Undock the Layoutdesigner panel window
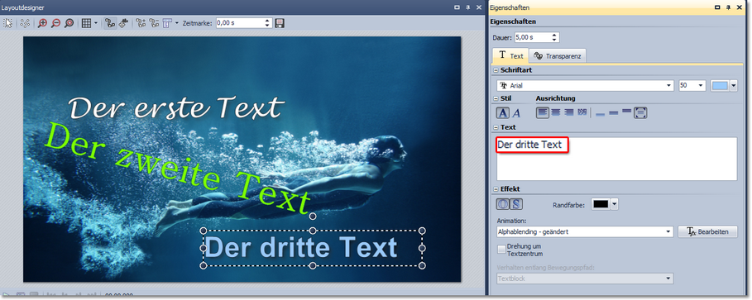The width and height of the screenshot is (752, 300). [457, 7]
